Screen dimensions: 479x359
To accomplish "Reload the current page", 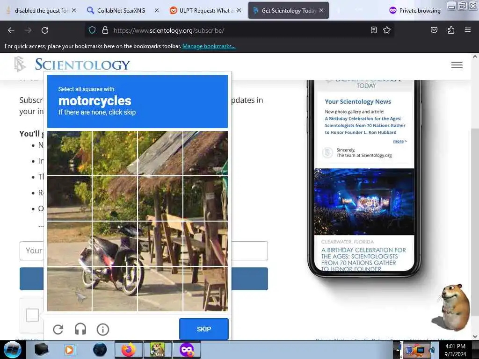I will (45, 30).
